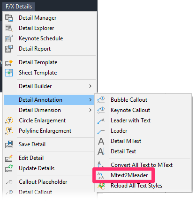Click the Bubble Callout icon
196x203 pixels.
(101, 100)
